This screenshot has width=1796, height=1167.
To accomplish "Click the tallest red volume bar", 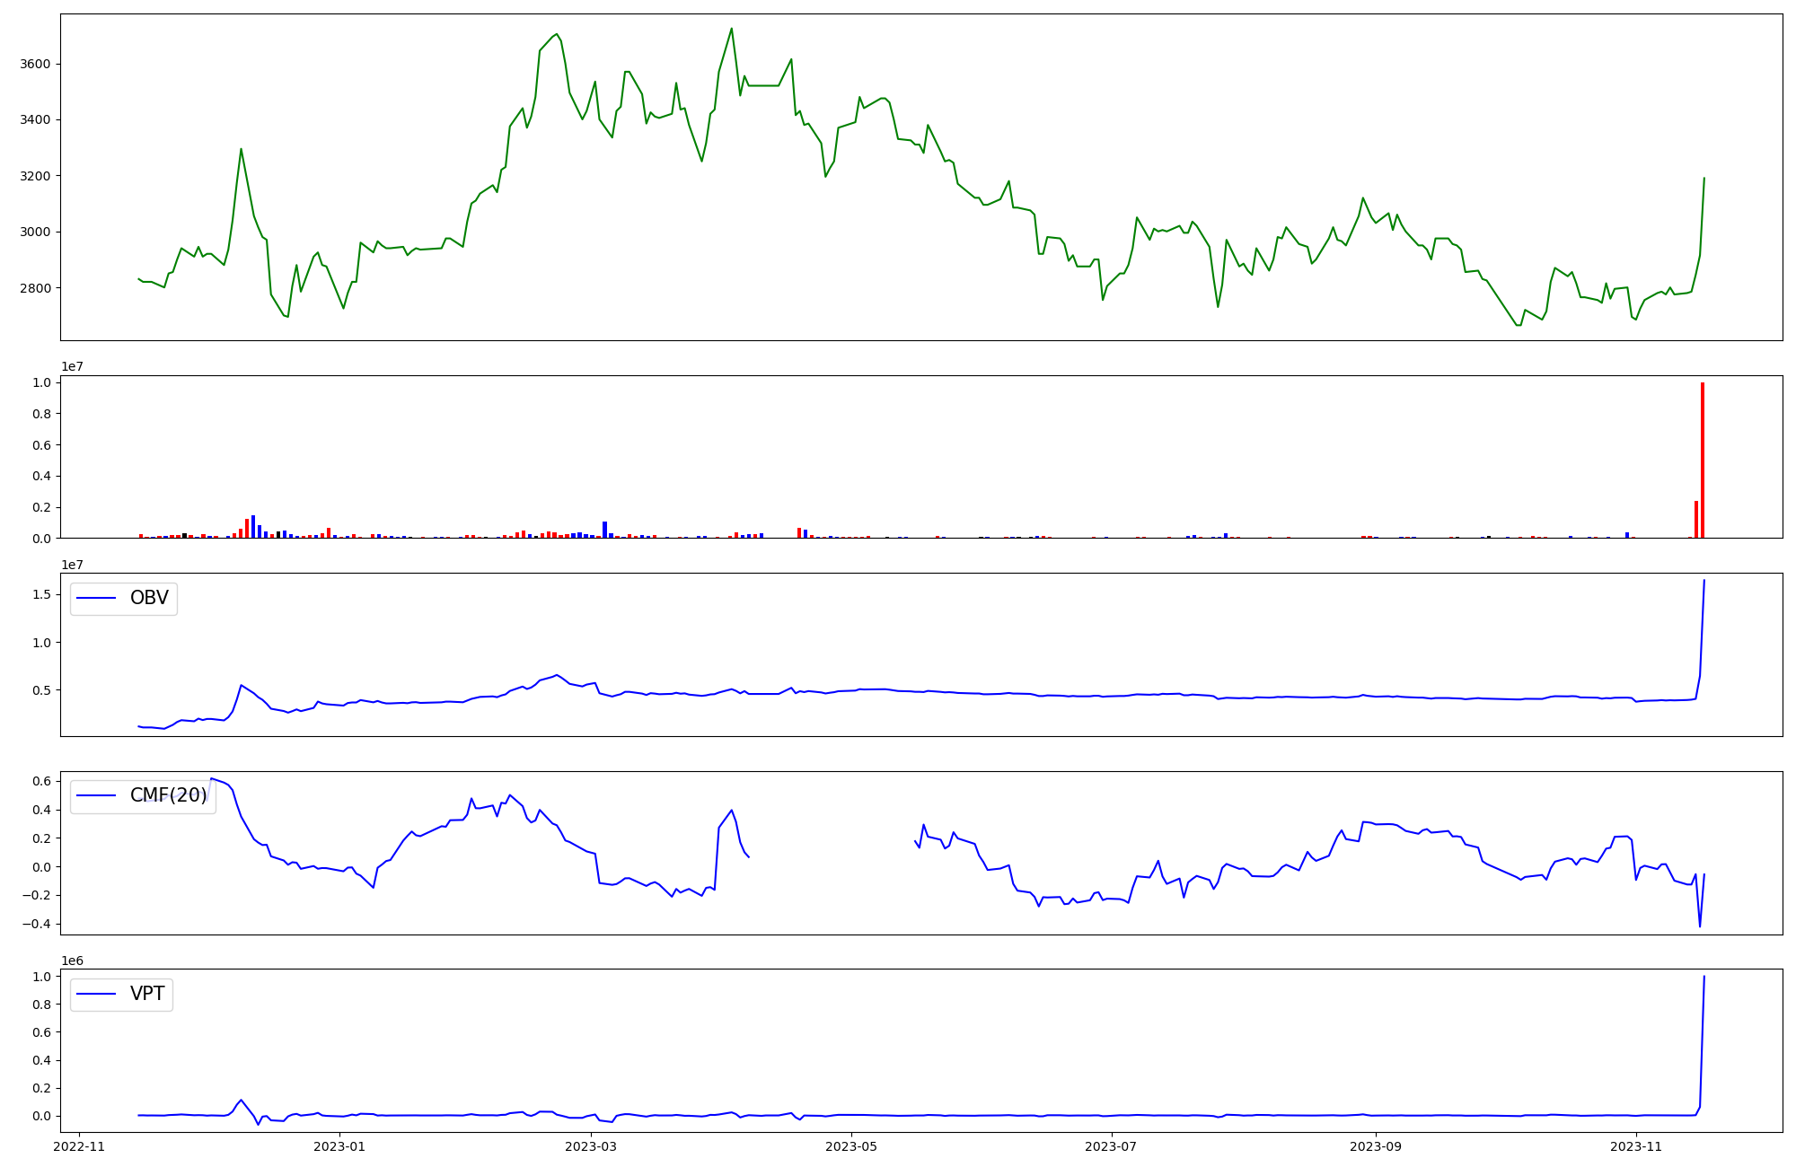I will pos(1702,461).
